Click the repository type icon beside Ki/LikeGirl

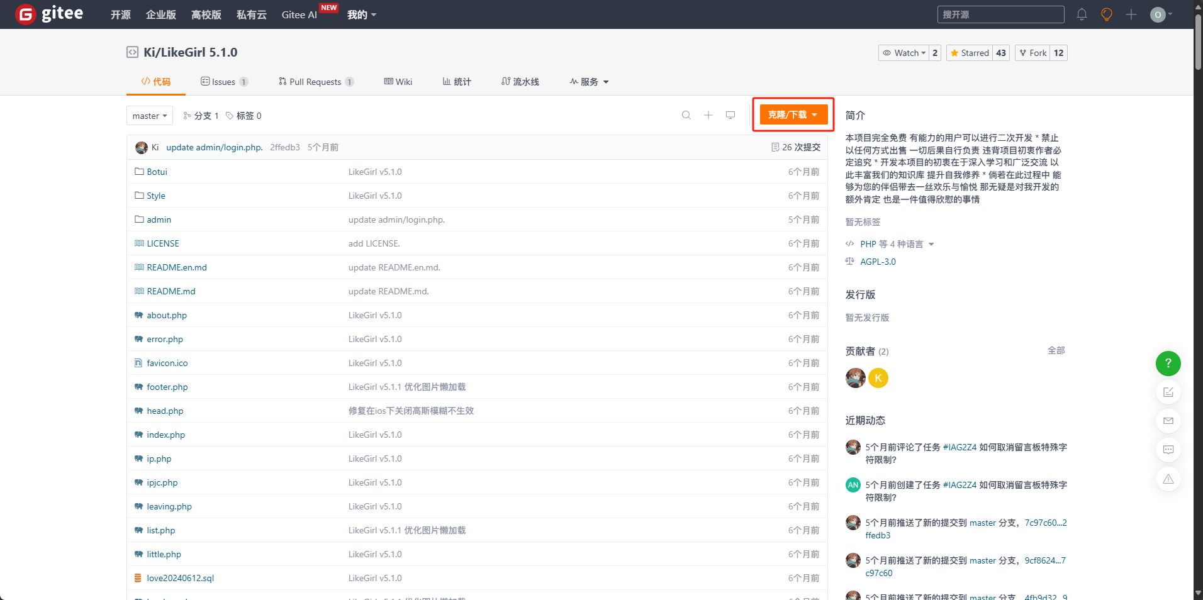coord(132,52)
